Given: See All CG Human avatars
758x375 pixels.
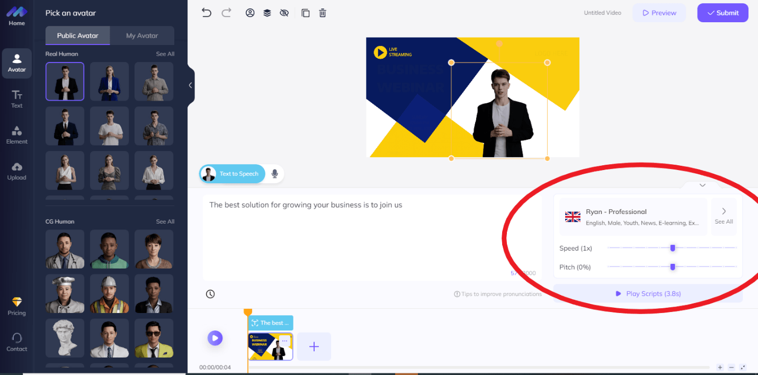Looking at the screenshot, I should click(165, 221).
